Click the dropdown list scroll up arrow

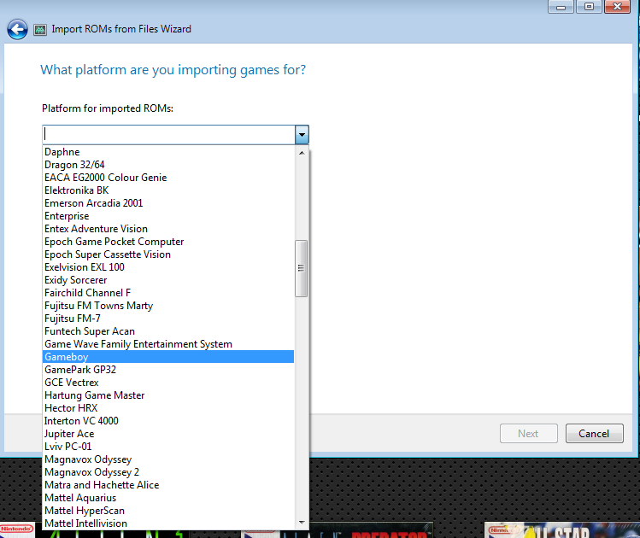click(302, 153)
